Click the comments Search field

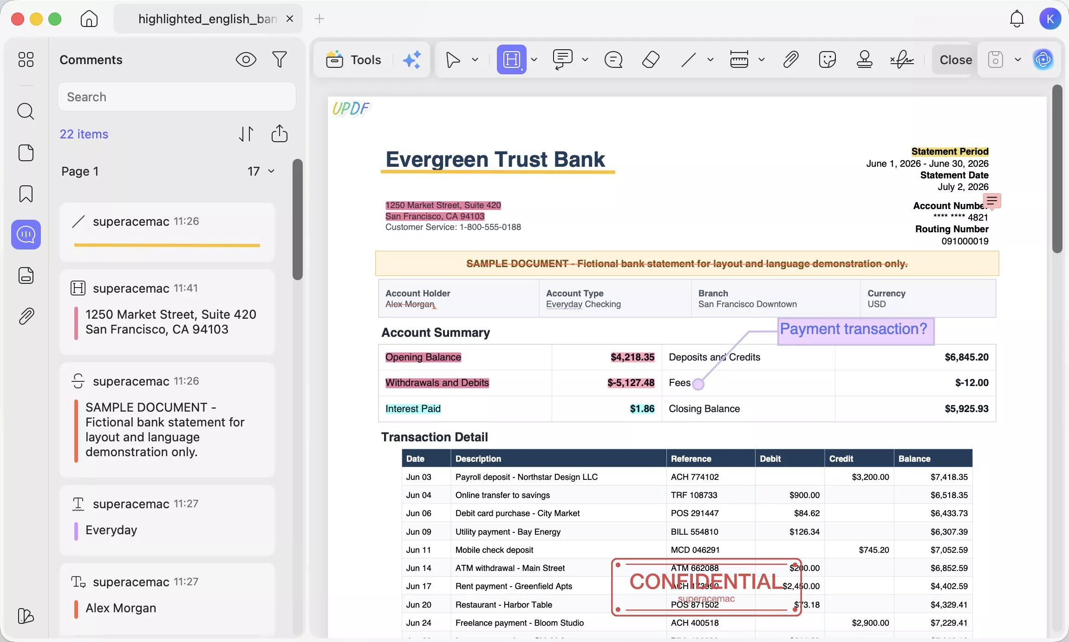click(177, 97)
